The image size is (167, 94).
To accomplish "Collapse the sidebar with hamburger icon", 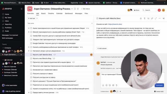I will click(22, 9).
